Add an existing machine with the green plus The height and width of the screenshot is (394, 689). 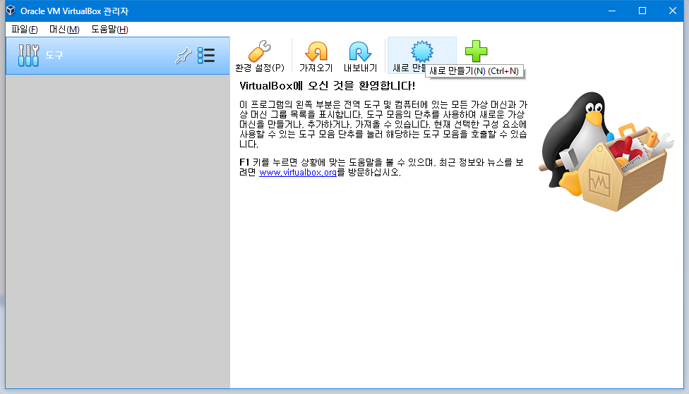(x=476, y=51)
